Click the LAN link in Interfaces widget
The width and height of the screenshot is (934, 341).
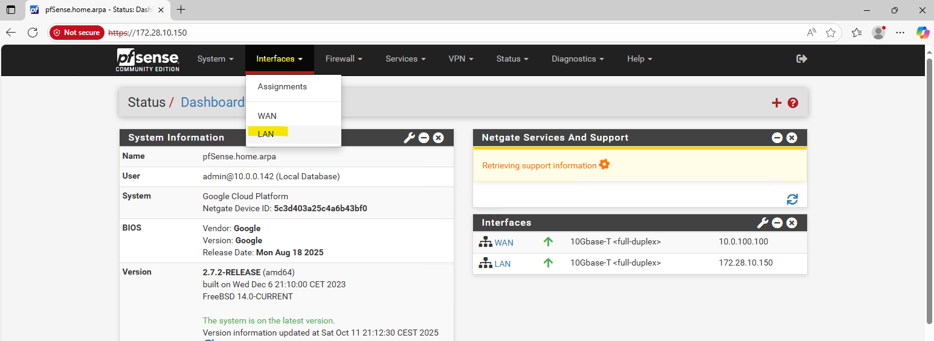coord(503,264)
